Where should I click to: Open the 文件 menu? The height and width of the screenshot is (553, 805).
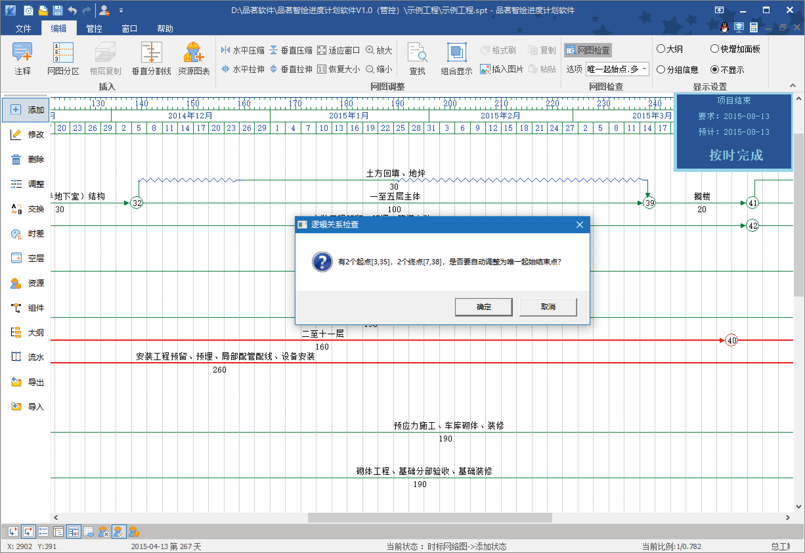click(23, 29)
